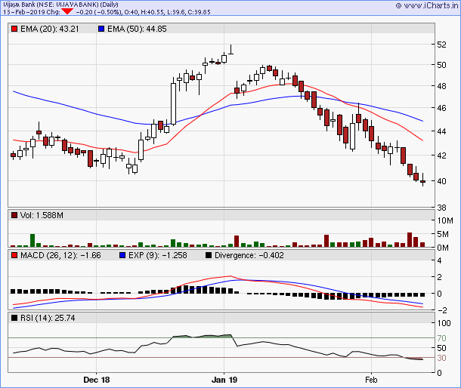Click the tall green volume bar in November
This screenshot has width=461, height=388.
pyautogui.click(x=32, y=240)
